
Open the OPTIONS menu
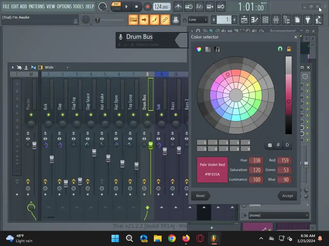pyautogui.click(x=64, y=6)
